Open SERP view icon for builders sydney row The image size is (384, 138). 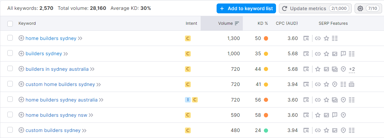click(306, 54)
